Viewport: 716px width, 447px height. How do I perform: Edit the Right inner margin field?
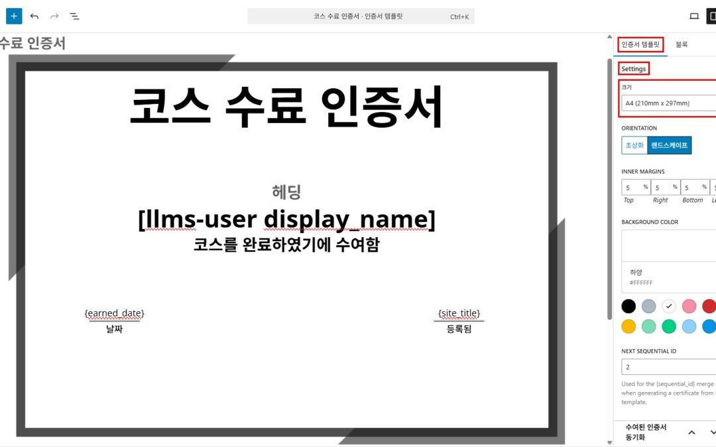tap(666, 187)
